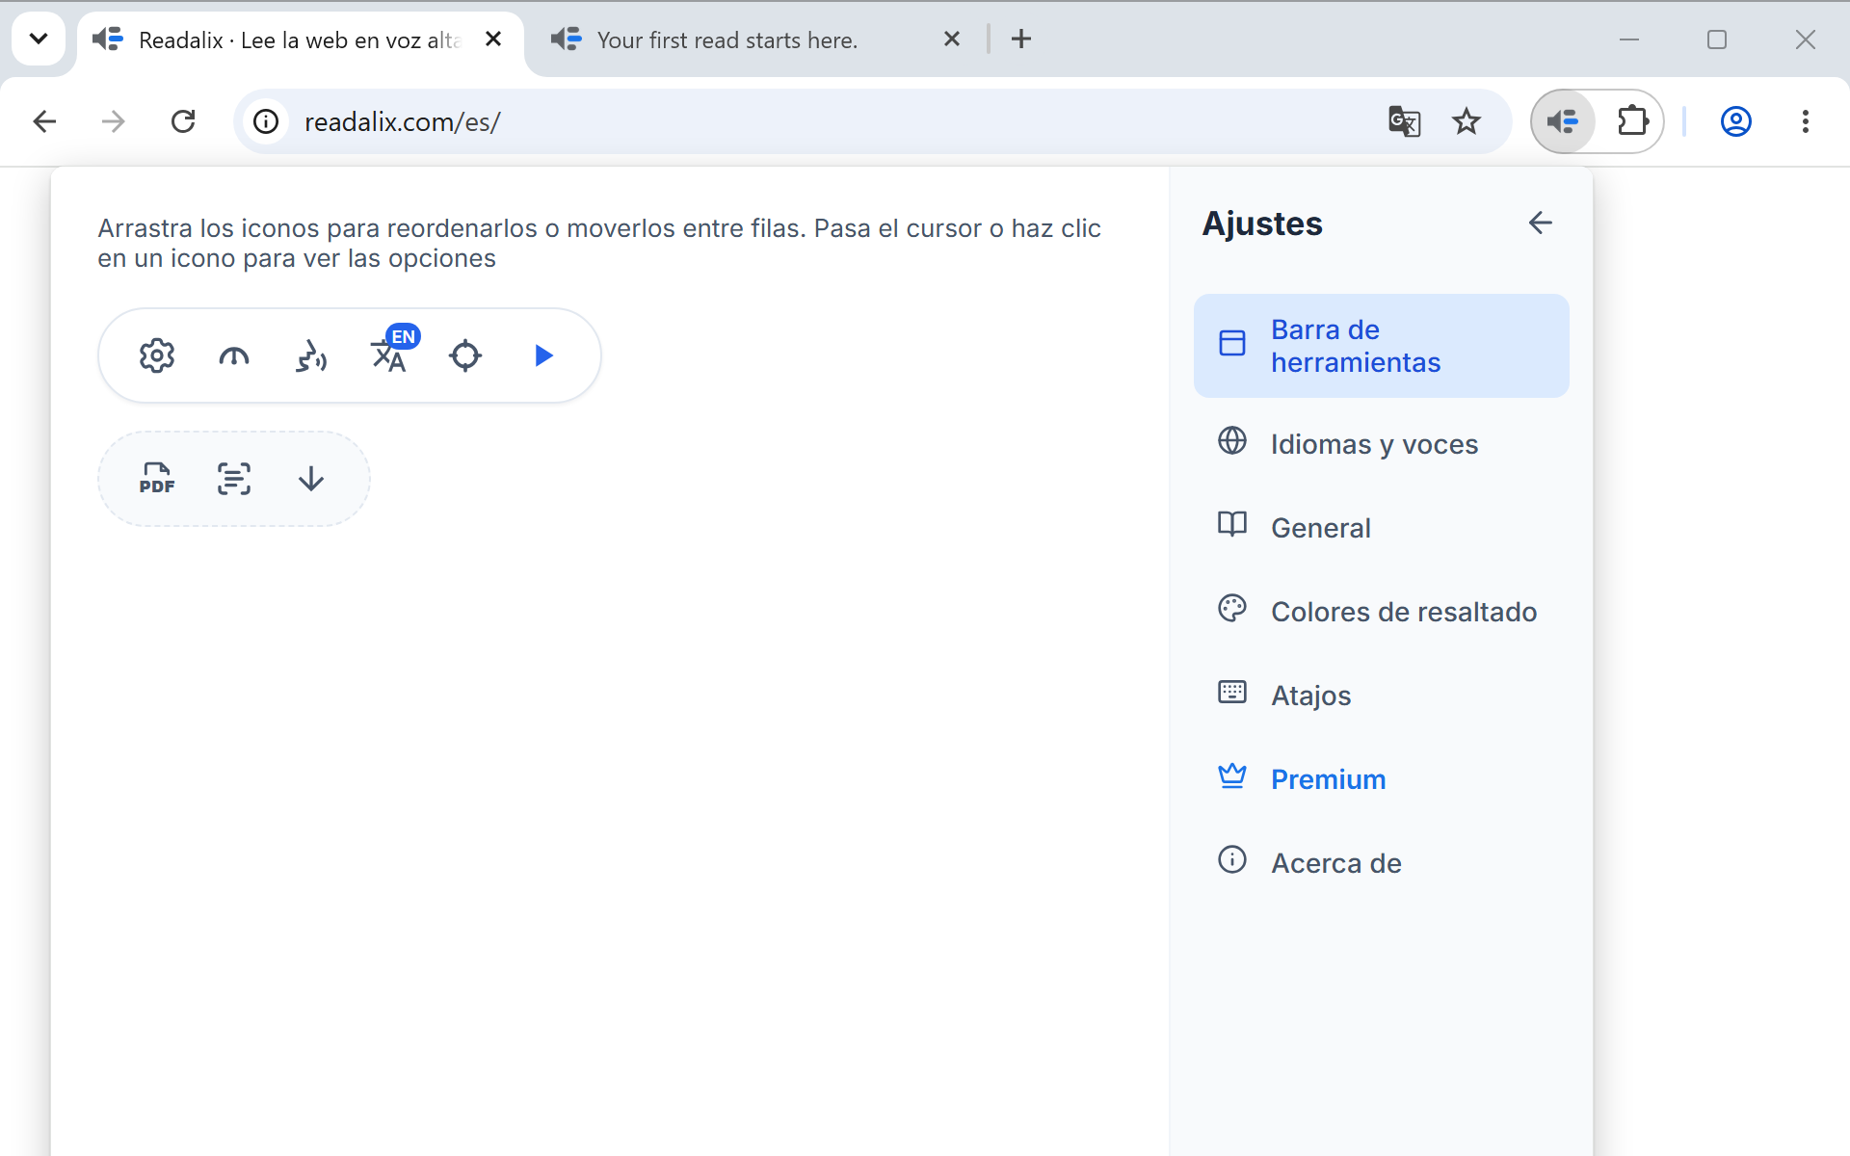Screen dimensions: 1850x1156
Task: Click the PDF icon in second row
Action: 157,479
